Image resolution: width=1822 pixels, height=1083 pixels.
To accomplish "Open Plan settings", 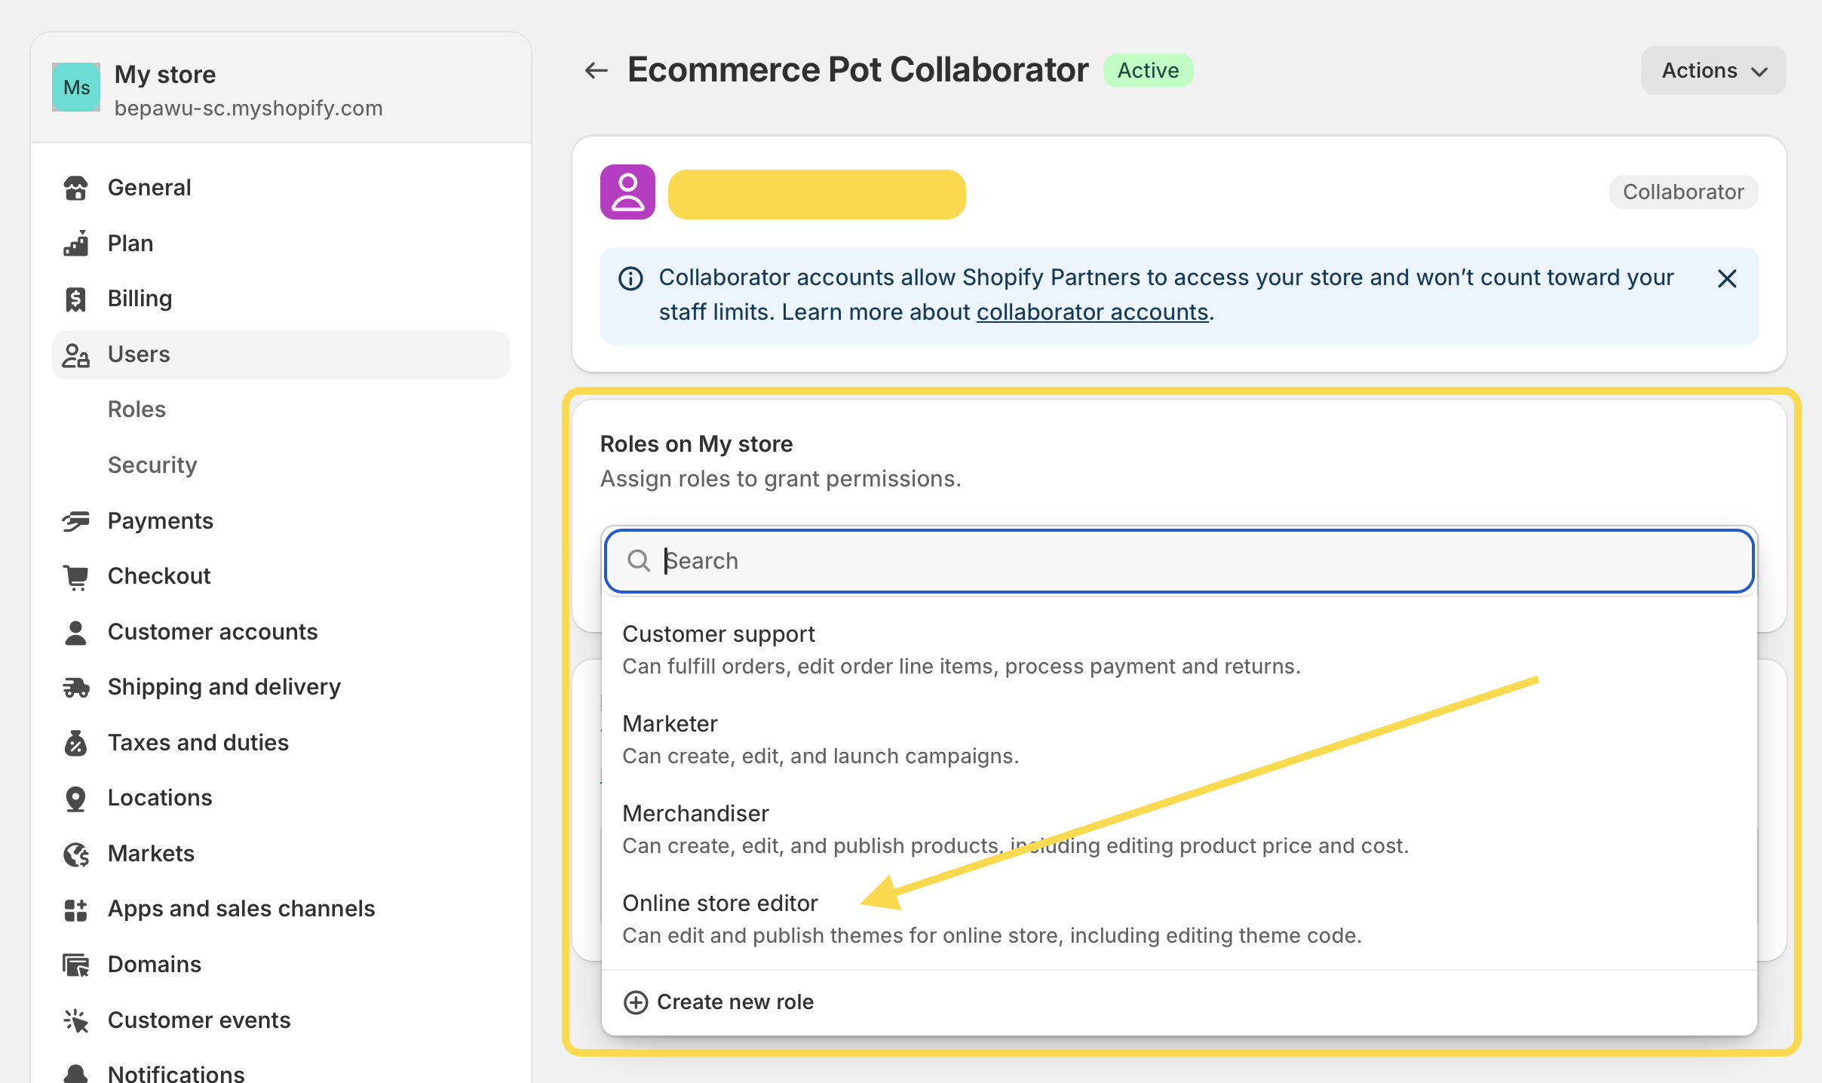I will (281, 244).
